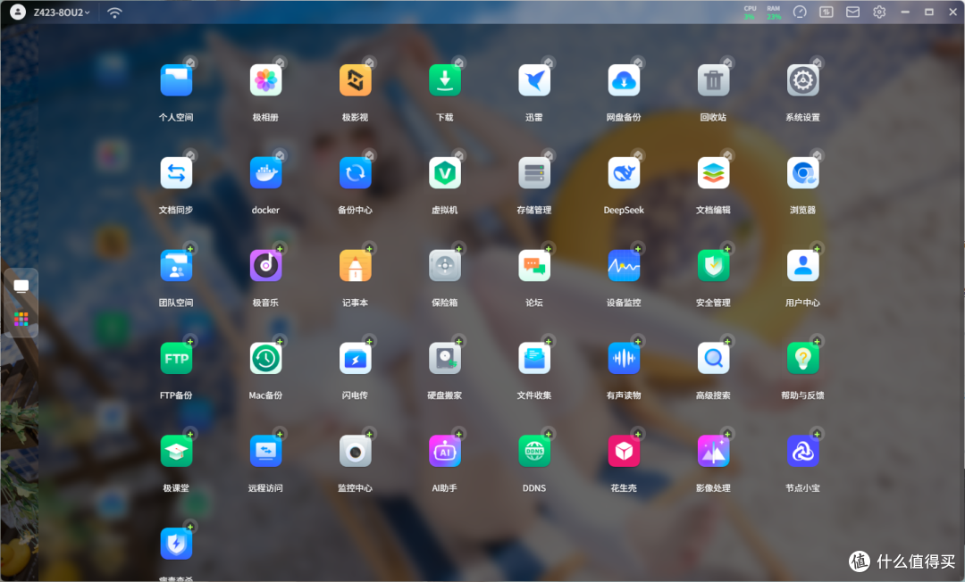Open the user avatar in the top bar

[18, 12]
